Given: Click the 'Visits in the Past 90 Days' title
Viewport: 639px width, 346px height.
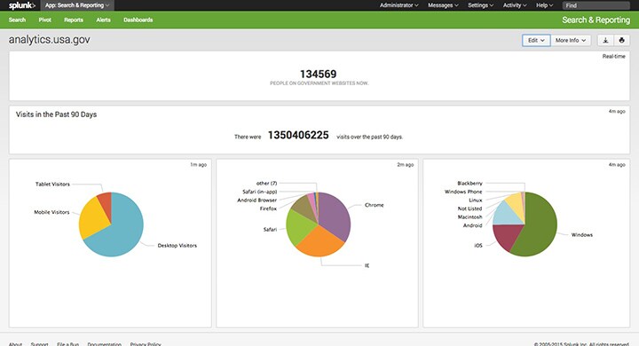Looking at the screenshot, I should 56,114.
